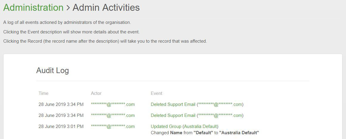Open actor email in first log row
Screen dimensions: 346x139
pyautogui.click(x=113, y=104)
